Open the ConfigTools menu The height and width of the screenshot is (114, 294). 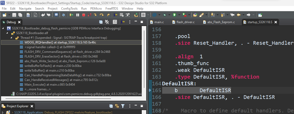[x=69, y=8]
